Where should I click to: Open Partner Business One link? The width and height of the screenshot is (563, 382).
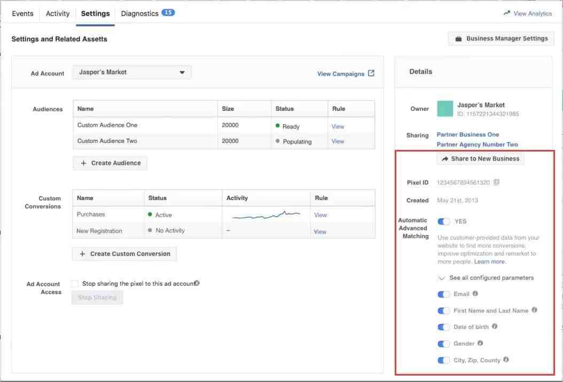click(x=468, y=134)
